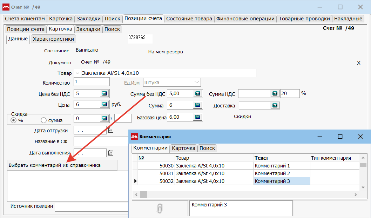The width and height of the screenshot is (371, 218).
Task: Open calendar for Дата отгрузки
Action: point(111,130)
